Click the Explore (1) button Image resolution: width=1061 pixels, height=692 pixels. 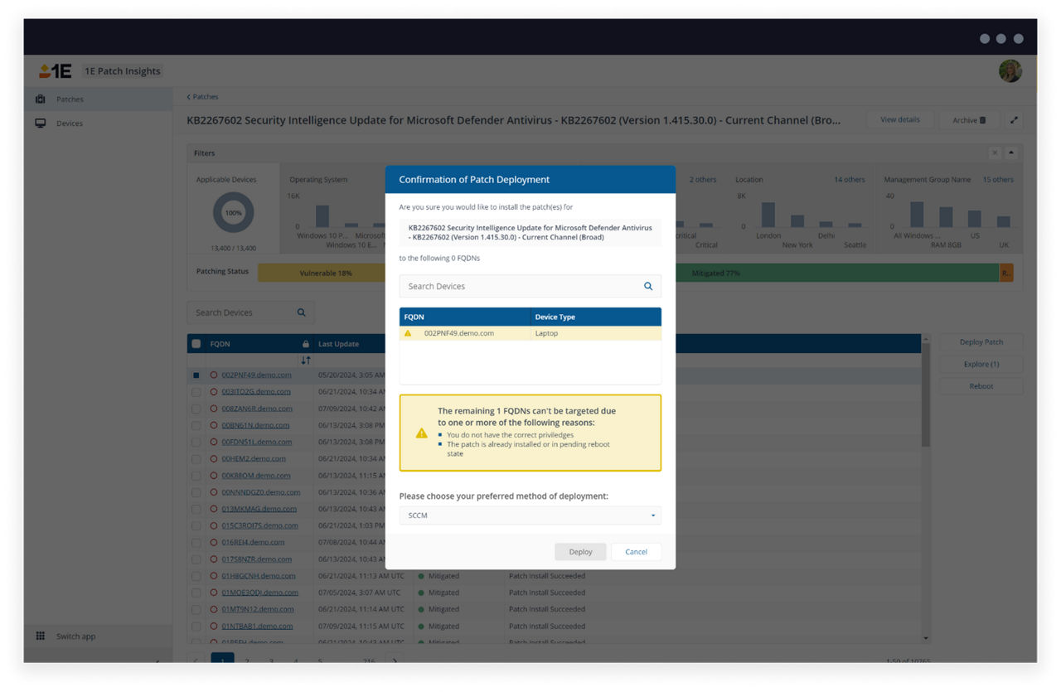[x=981, y=364]
